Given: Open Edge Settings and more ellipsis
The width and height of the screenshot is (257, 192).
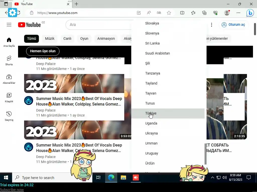Looking at the screenshot, I should pos(238,13).
